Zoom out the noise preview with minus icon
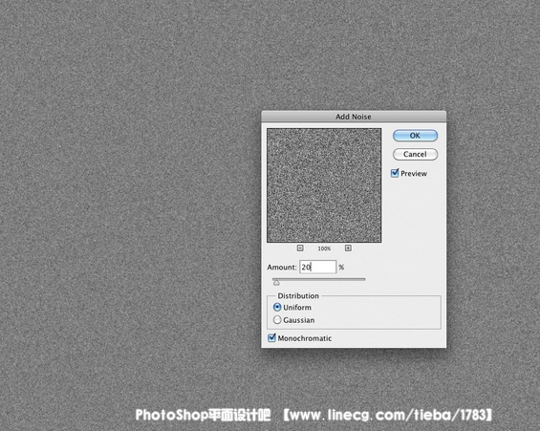This screenshot has width=540, height=431. click(300, 248)
